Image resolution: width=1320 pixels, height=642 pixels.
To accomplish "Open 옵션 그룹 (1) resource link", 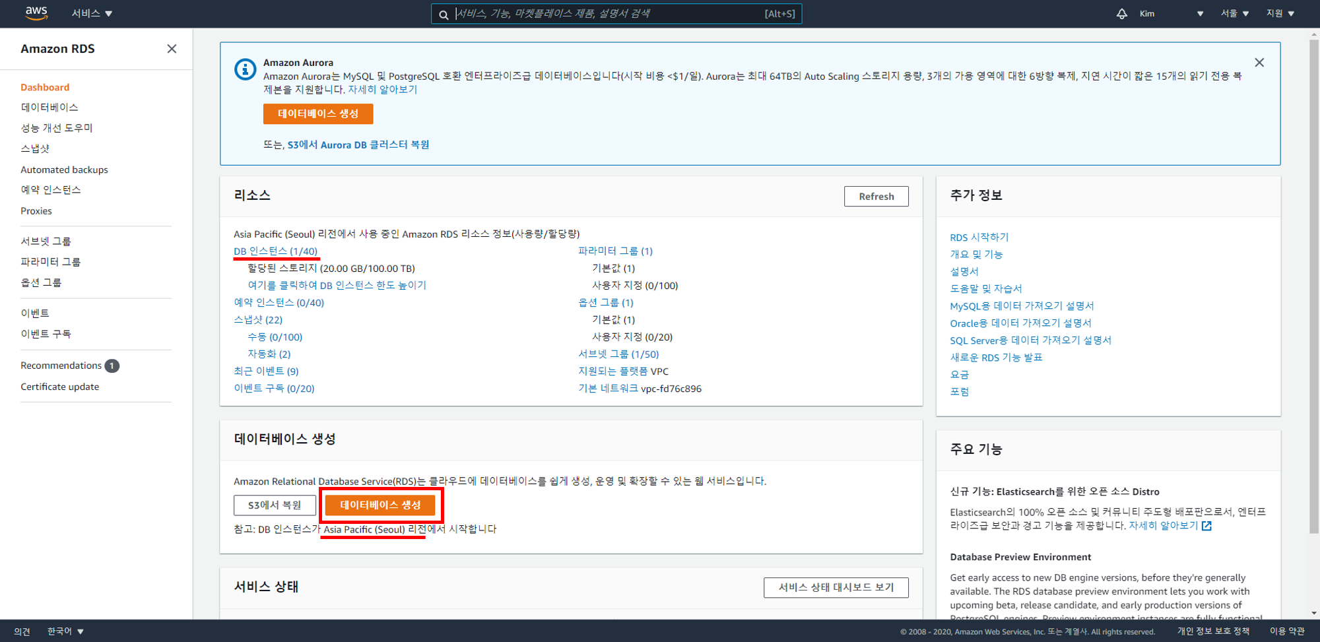I will 606,303.
